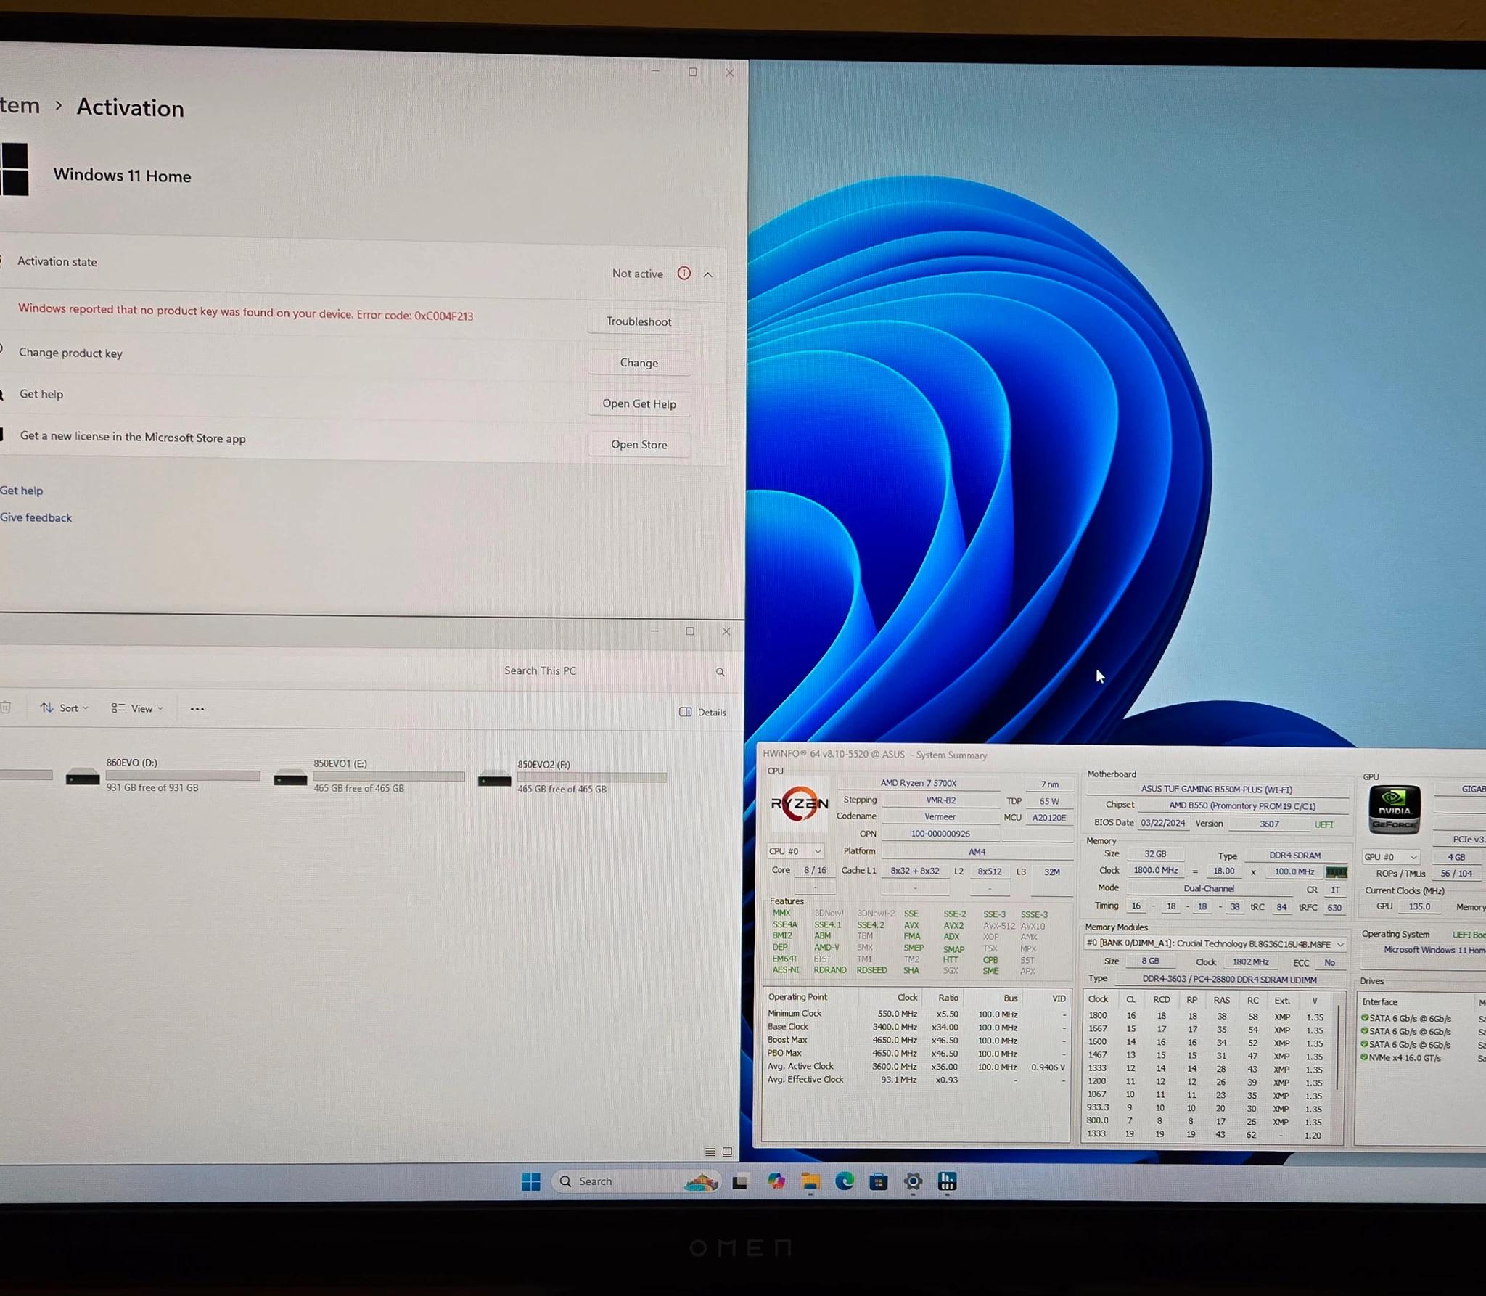Click the 850EVO2 (F:) storage usage bar
This screenshot has width=1486, height=1296.
tap(592, 777)
